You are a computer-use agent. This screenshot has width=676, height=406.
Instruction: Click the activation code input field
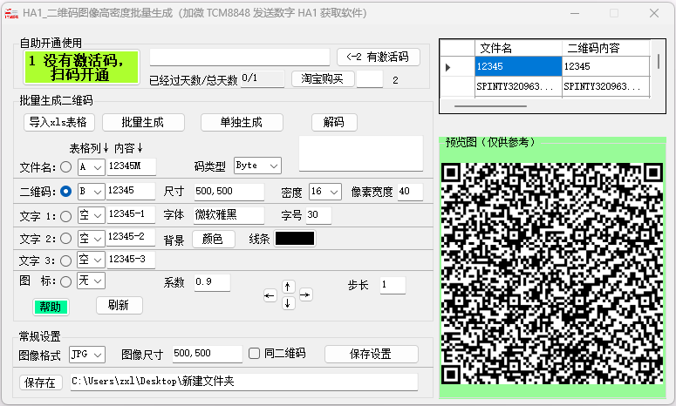pyautogui.click(x=240, y=57)
